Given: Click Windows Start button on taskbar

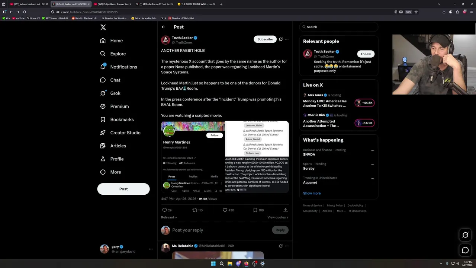Looking at the screenshot, I should [x=213, y=264].
